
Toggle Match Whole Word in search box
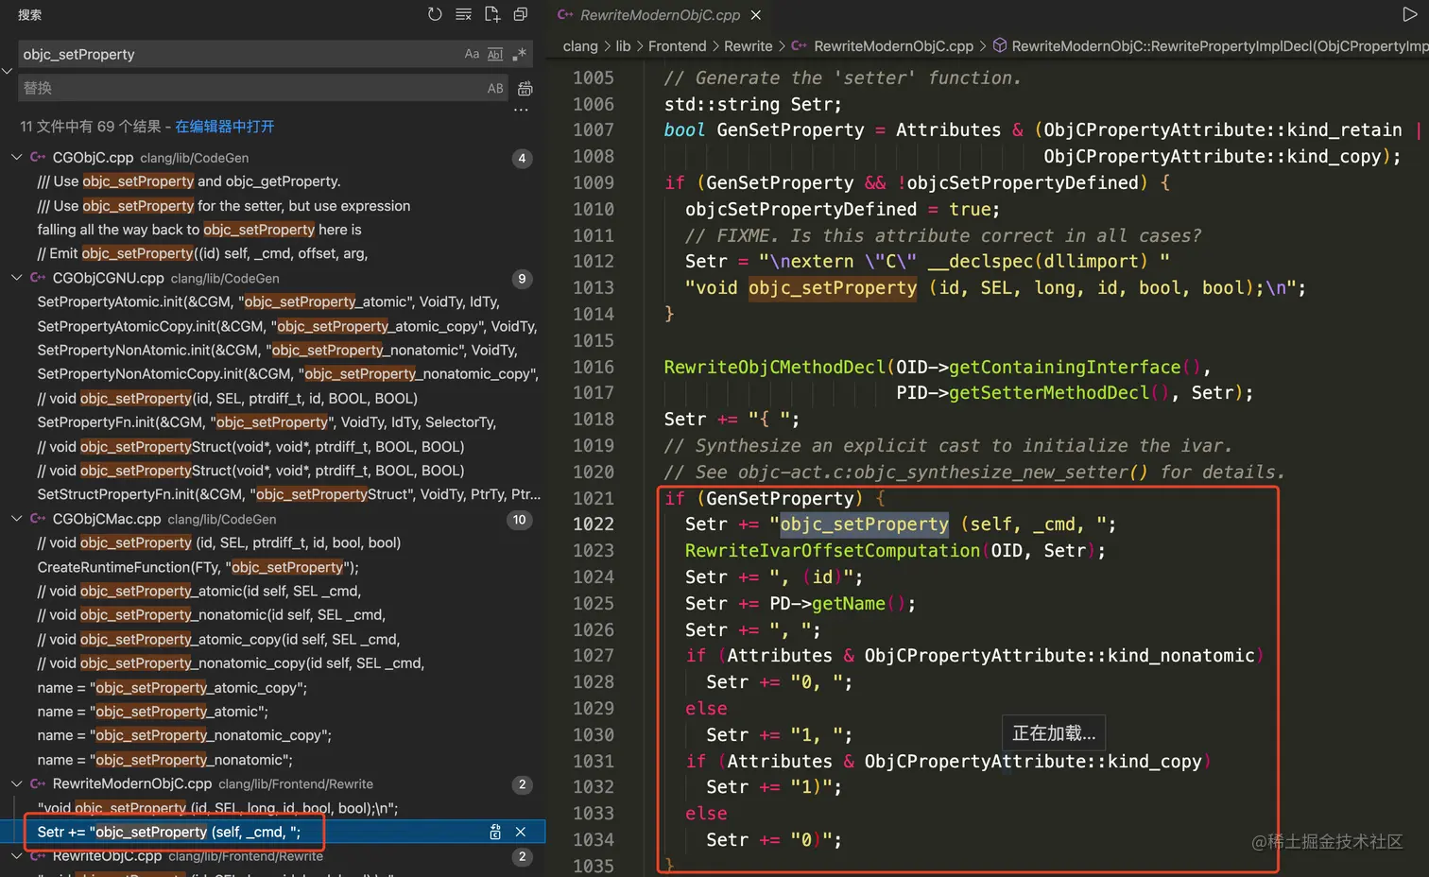pos(495,54)
